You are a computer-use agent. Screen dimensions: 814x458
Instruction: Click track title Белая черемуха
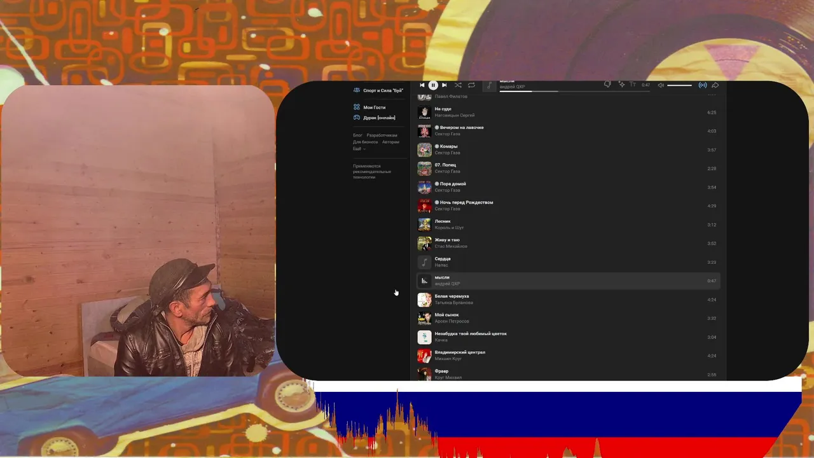(452, 296)
